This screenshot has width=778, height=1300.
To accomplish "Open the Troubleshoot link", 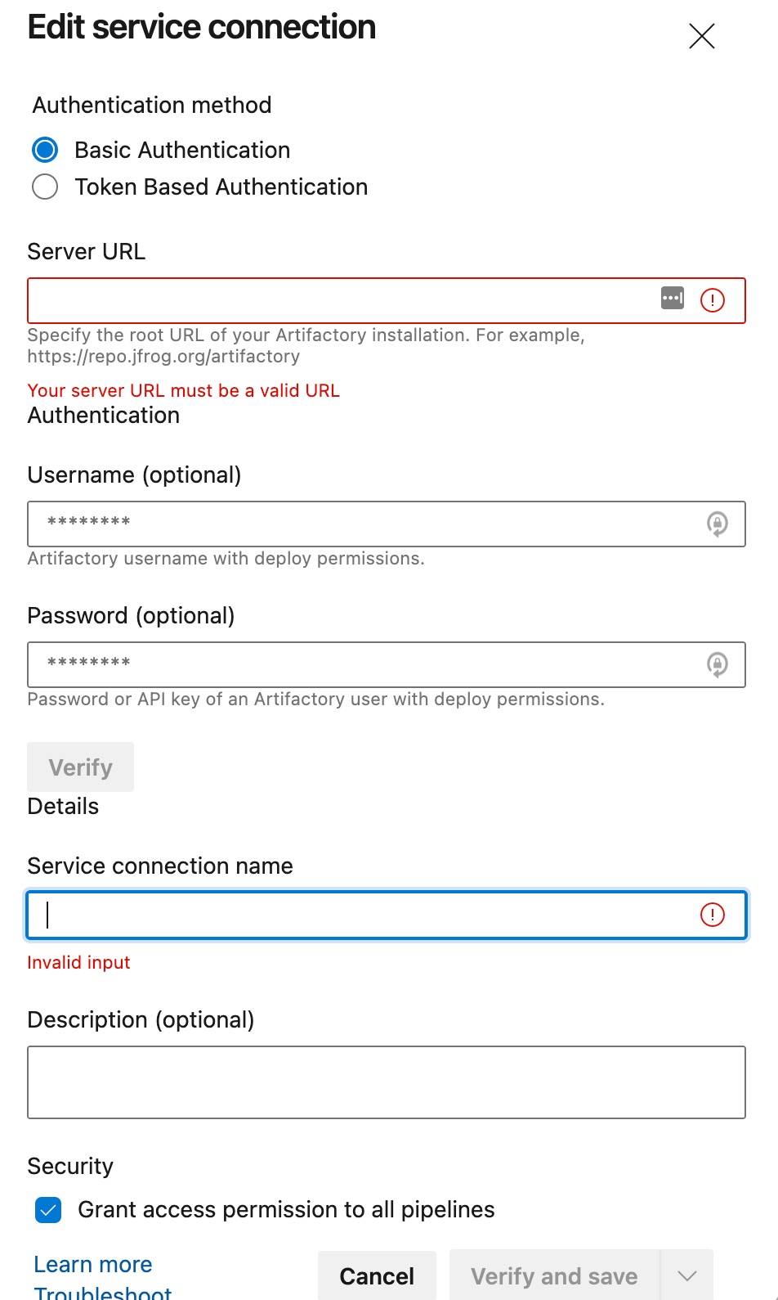I will 101,1293.
